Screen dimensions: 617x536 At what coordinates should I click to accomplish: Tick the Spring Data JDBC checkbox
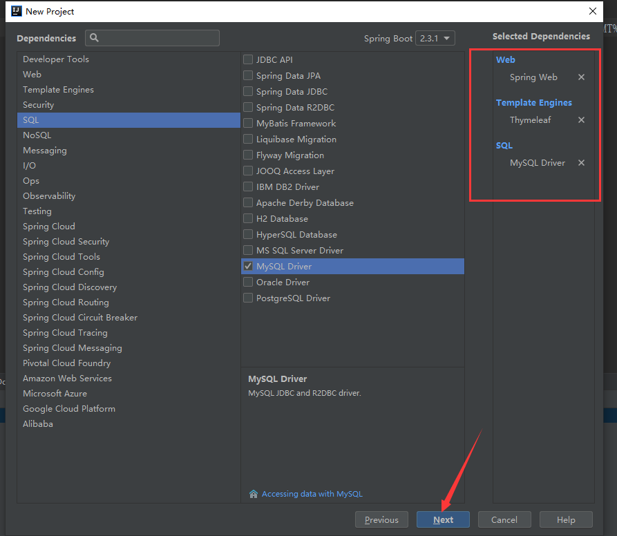coord(248,92)
